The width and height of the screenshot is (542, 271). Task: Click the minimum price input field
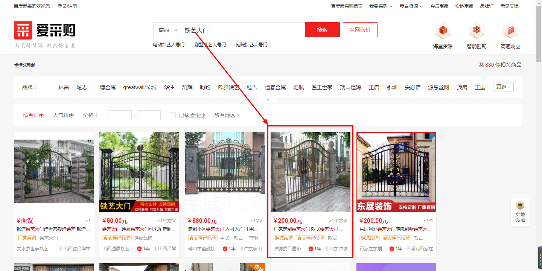click(x=120, y=115)
